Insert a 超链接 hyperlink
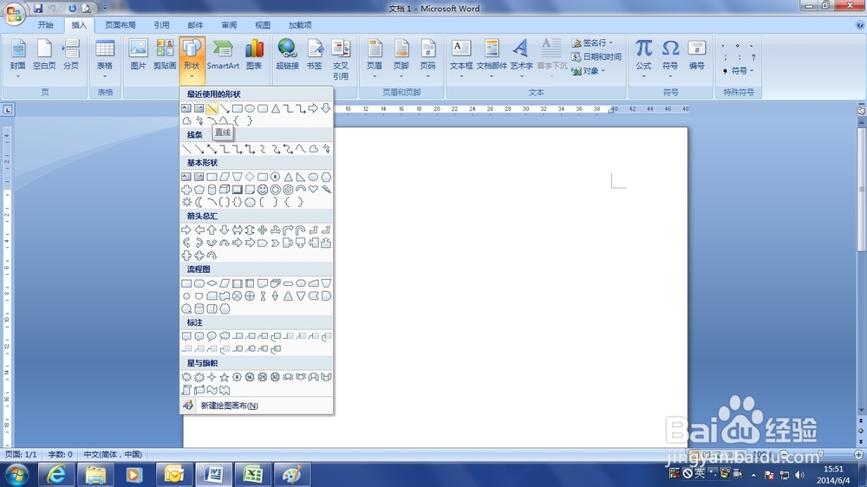 288,55
